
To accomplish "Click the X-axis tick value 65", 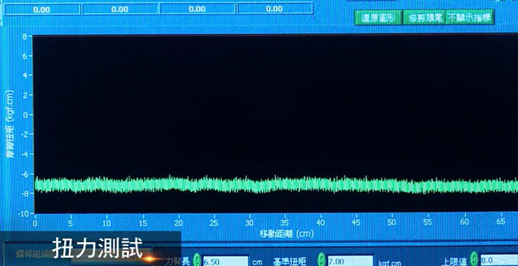I will [x=500, y=222].
